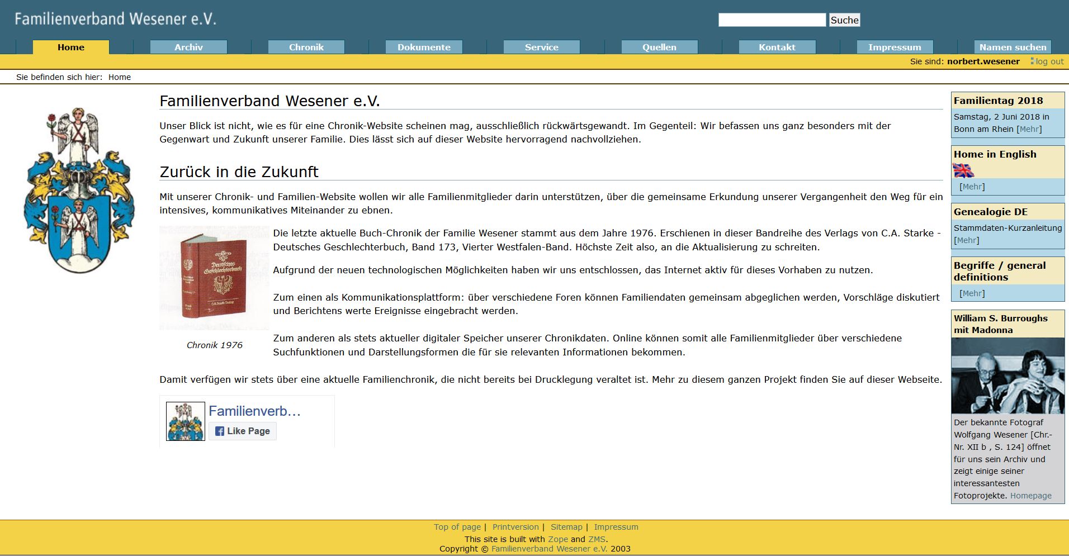This screenshot has width=1069, height=556.
Task: Open Mehr link under Familientag 2018
Action: pyautogui.click(x=1029, y=129)
